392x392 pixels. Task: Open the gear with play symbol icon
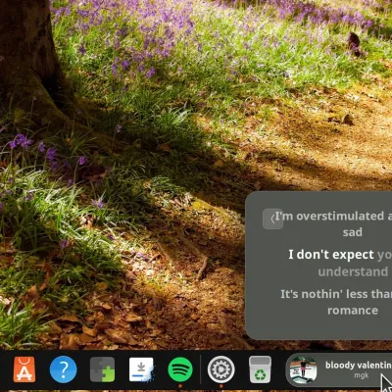tap(221, 369)
